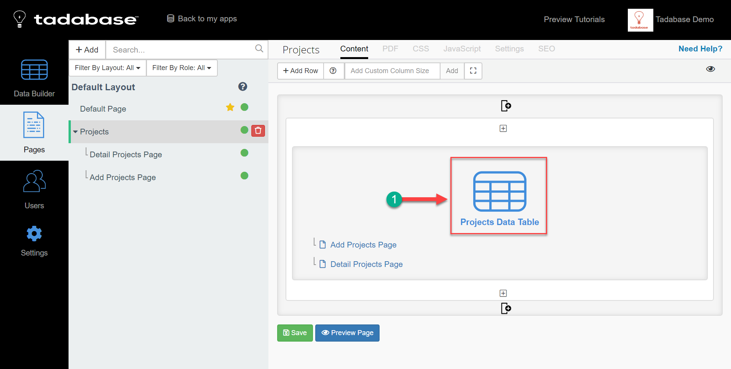Click the green Save button
The image size is (731, 369).
coord(295,333)
